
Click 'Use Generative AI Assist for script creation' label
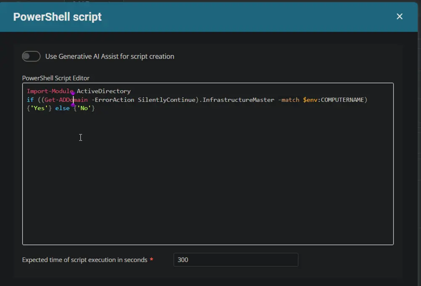point(109,56)
